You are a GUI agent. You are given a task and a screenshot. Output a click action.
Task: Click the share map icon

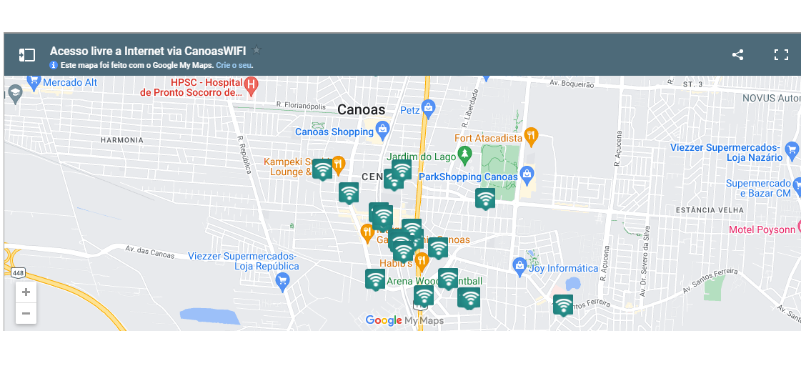coord(737,55)
